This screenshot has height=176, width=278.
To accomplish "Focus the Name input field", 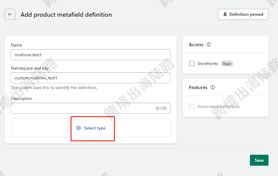I will click(91, 55).
